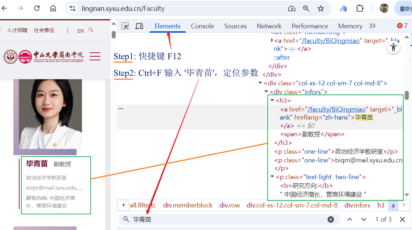Collapse the div class infors node
412x230 pixels.
tap(267, 92)
